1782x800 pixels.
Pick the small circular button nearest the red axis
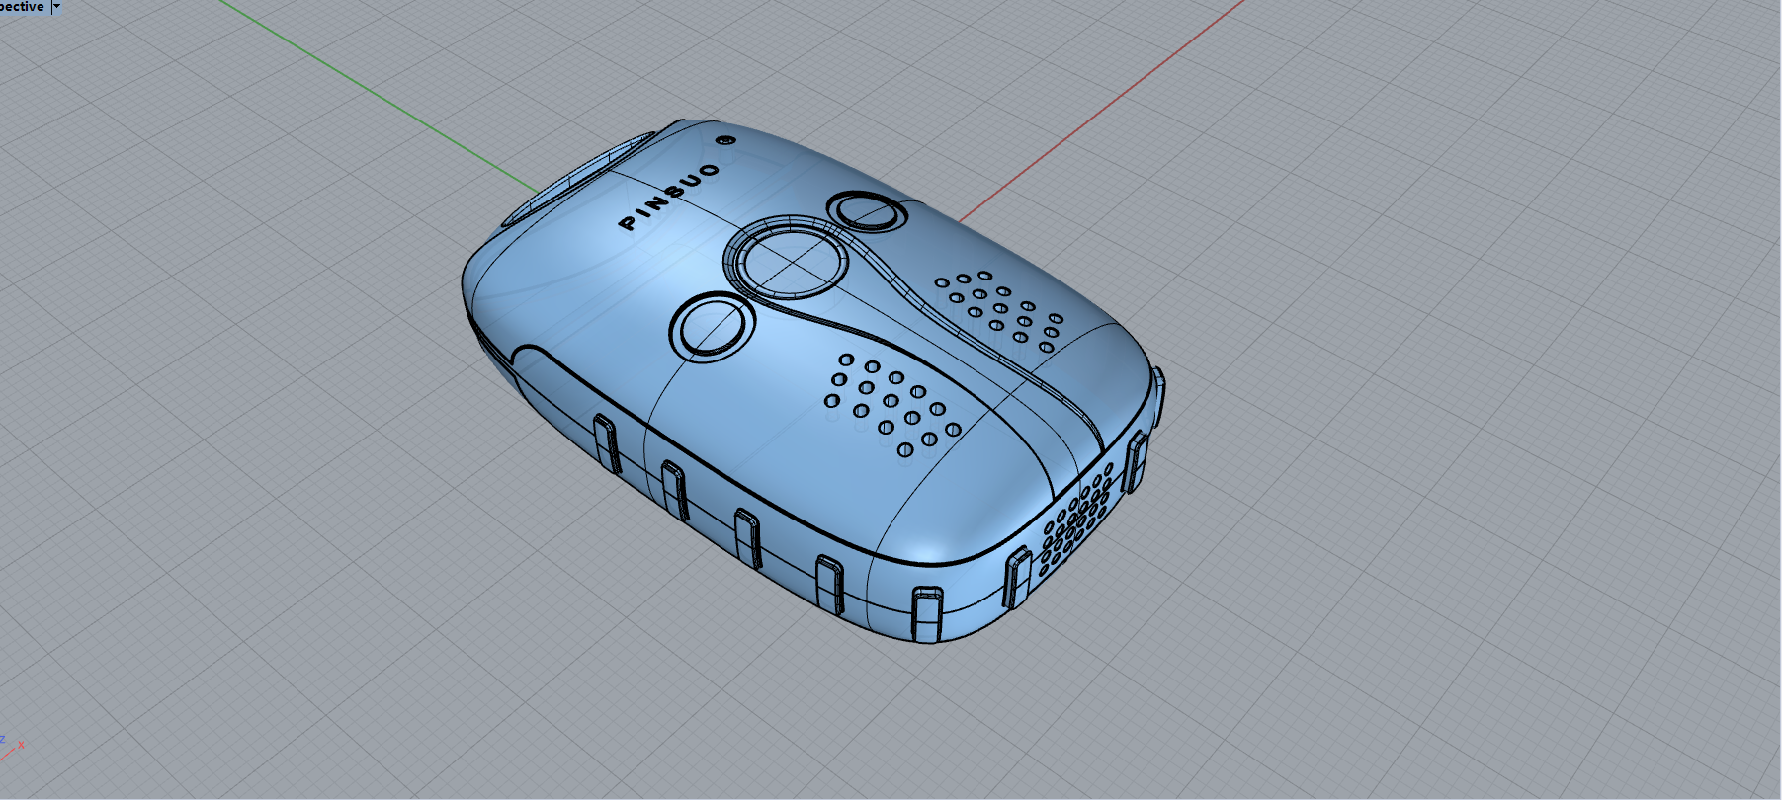pos(867,211)
